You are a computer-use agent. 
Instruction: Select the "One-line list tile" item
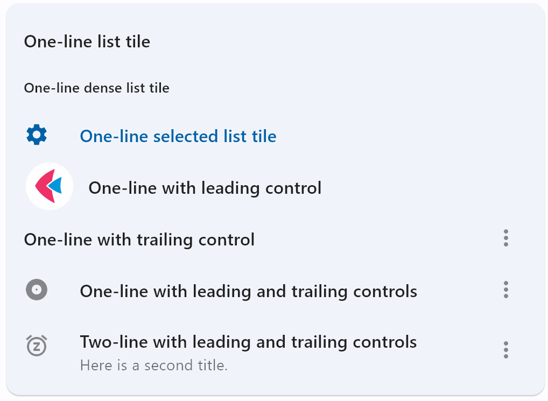pyautogui.click(x=87, y=42)
